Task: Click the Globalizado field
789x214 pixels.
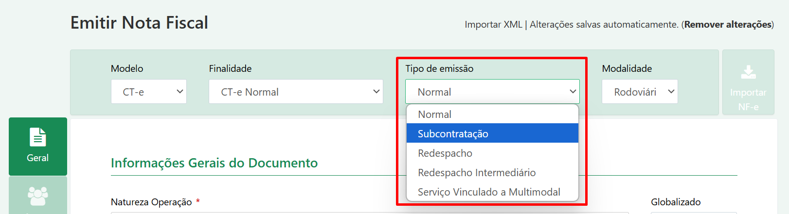Action: coord(694,213)
